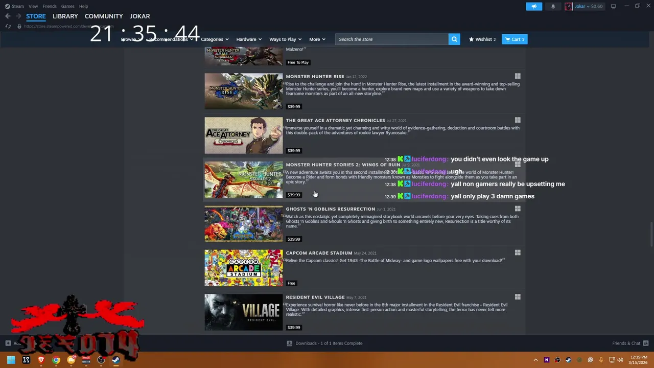This screenshot has height=368, width=654.
Task: Switch to the COMMUNITY tab
Action: (x=104, y=16)
